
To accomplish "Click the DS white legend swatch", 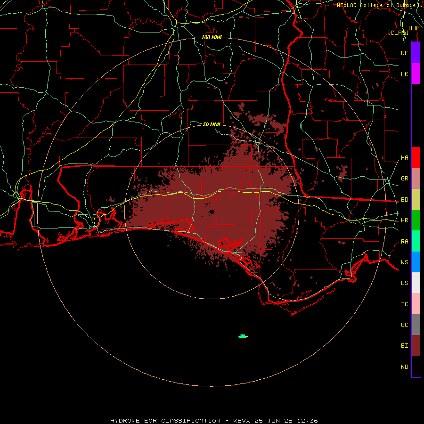I will 416,283.
